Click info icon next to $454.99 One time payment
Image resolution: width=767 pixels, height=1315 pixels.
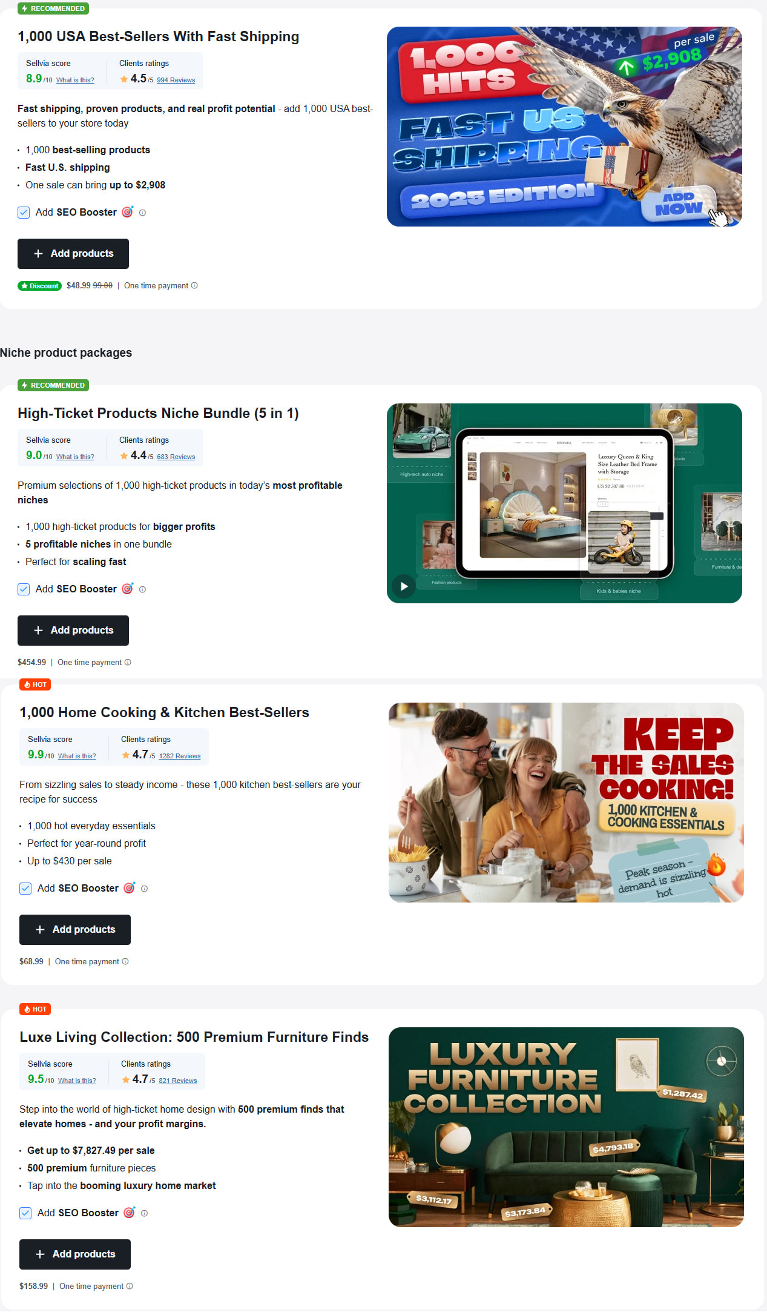pyautogui.click(x=128, y=662)
